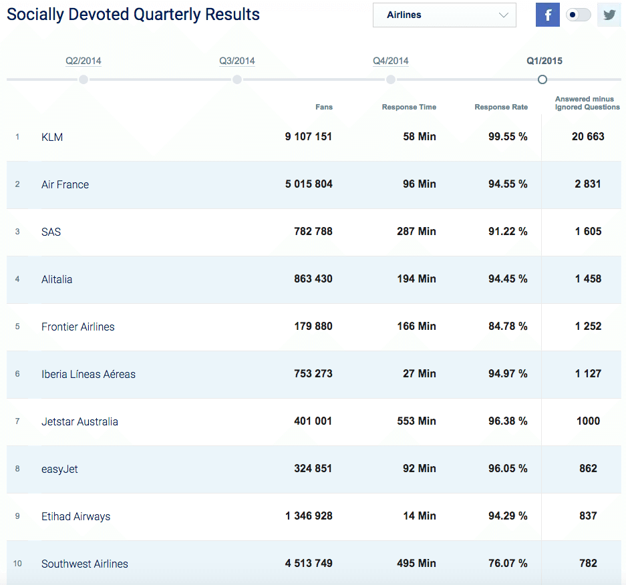
Task: Click the Q4/2014 timeline dot
Action: [x=391, y=79]
